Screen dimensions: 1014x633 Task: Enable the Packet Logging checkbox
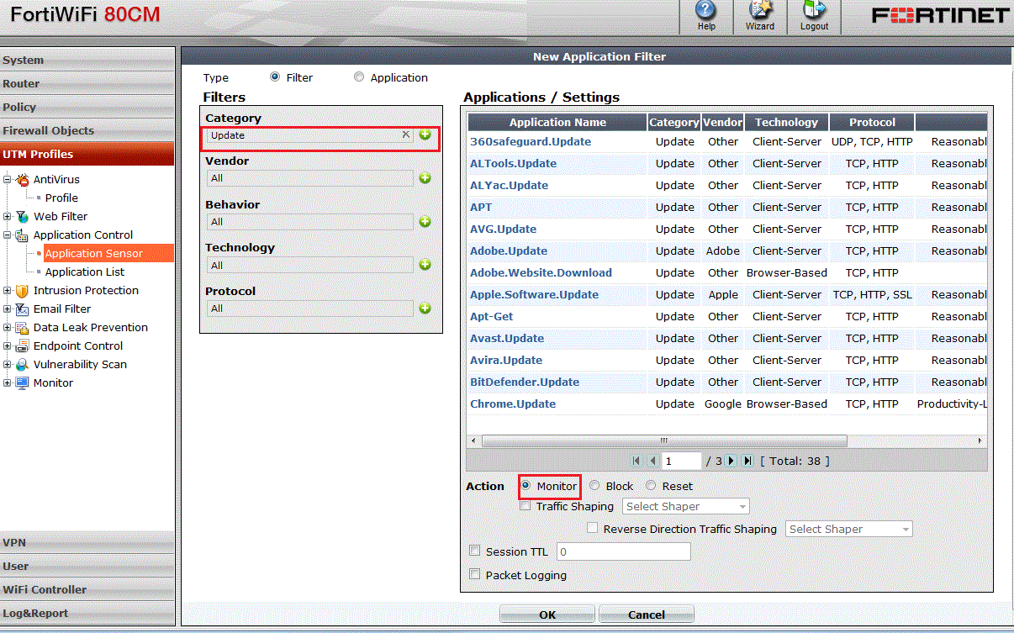tap(475, 575)
